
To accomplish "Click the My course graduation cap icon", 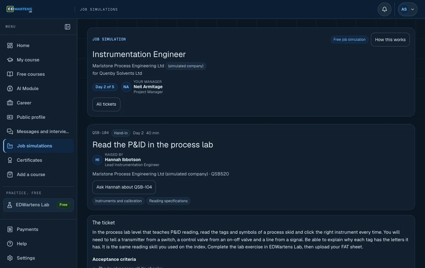I will 10,60.
